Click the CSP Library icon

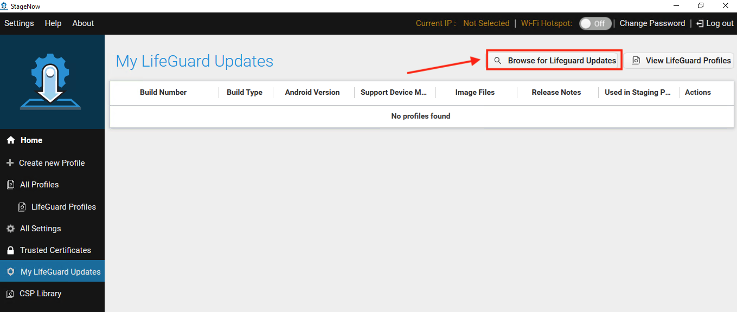click(10, 294)
